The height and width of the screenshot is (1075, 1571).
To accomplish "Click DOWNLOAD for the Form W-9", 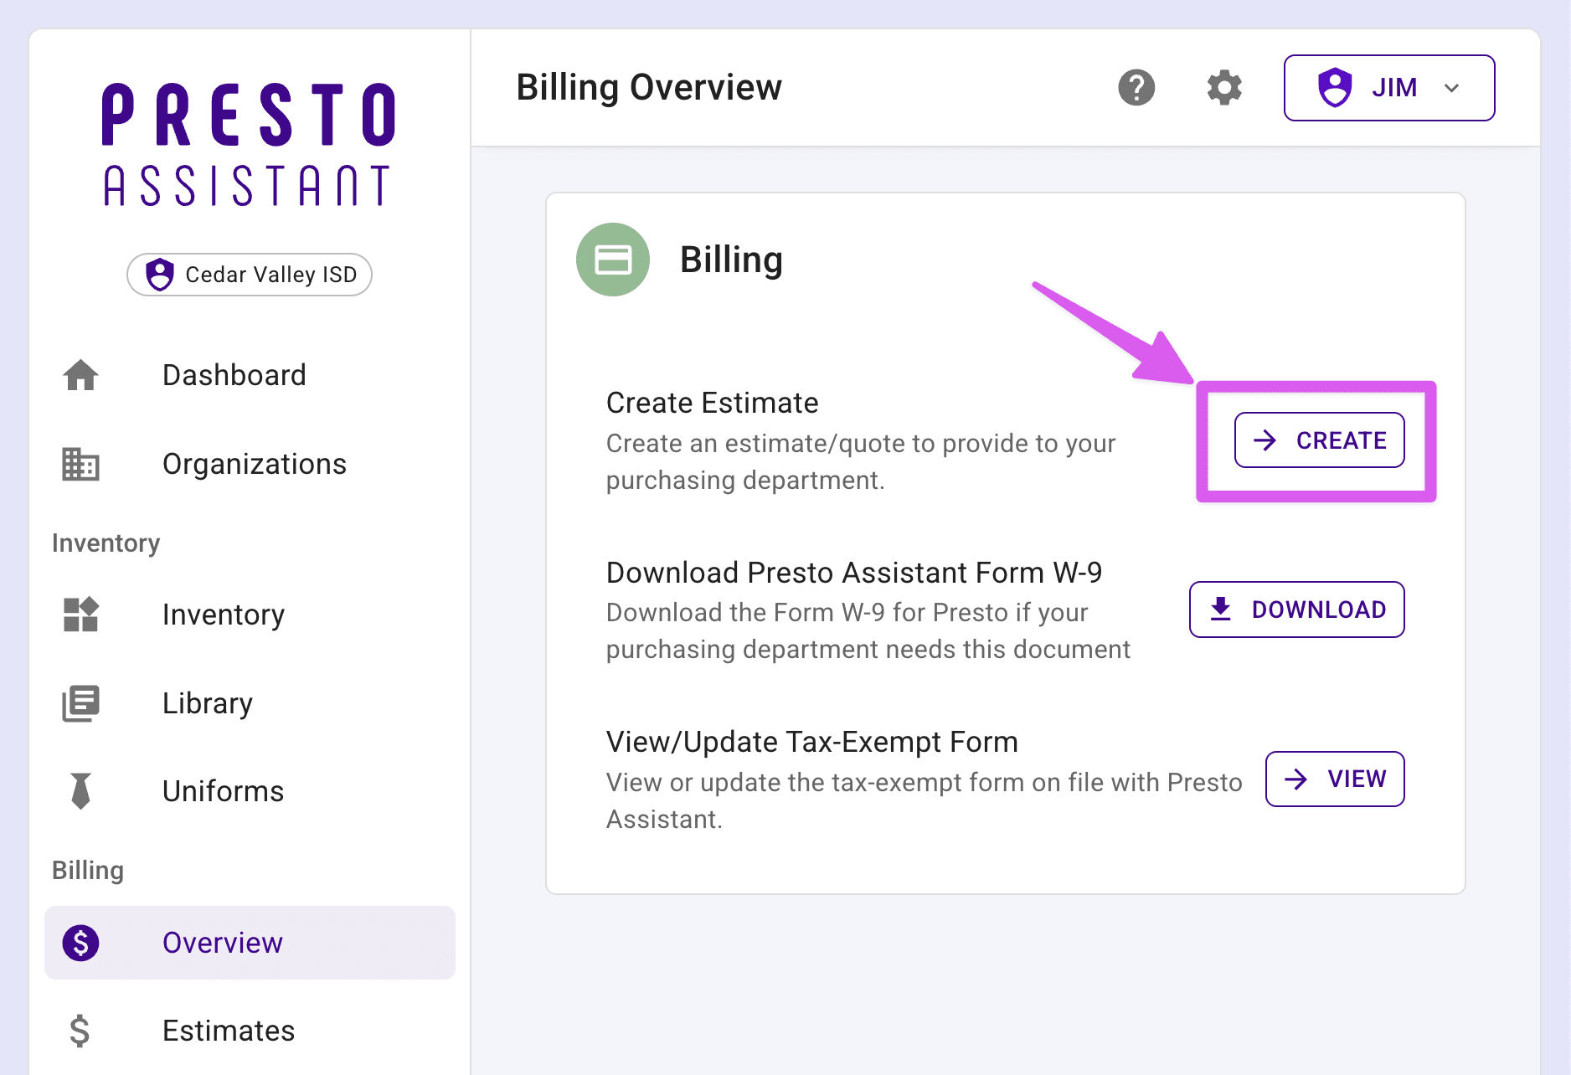I will 1296,610.
